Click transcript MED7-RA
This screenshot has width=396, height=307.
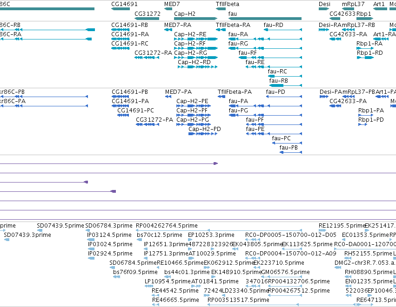[178, 25]
